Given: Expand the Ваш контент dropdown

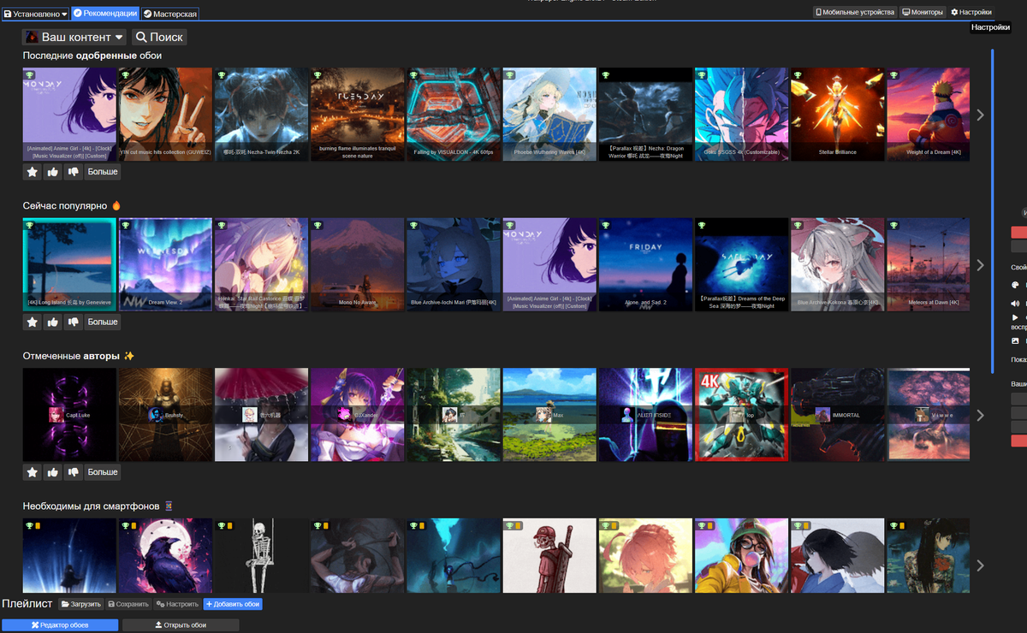Looking at the screenshot, I should point(74,37).
